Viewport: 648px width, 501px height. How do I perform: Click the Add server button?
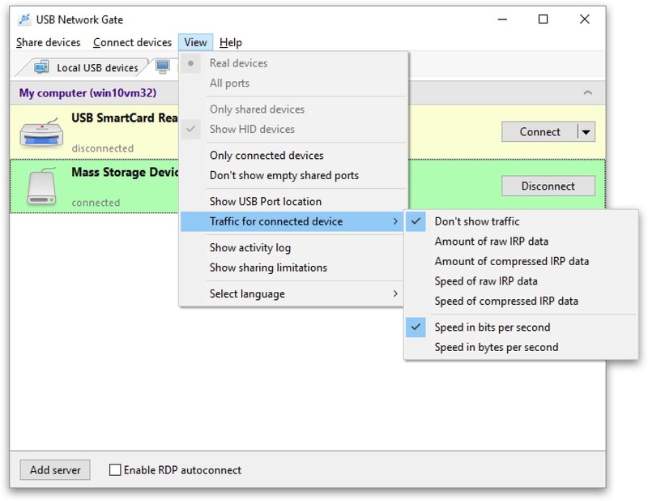coord(55,470)
